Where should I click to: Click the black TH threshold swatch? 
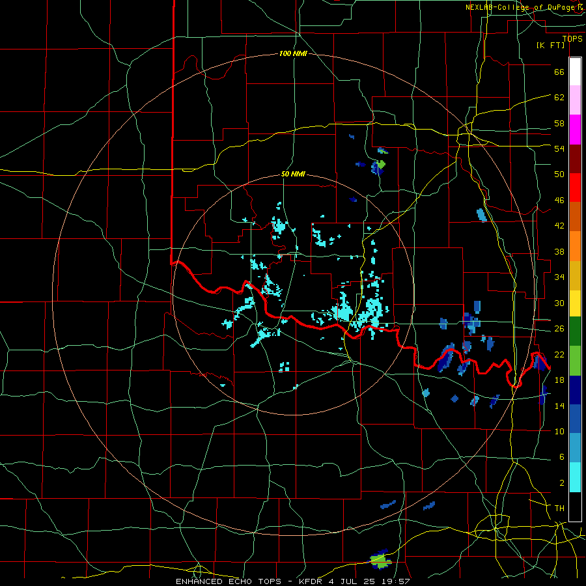[x=575, y=507]
